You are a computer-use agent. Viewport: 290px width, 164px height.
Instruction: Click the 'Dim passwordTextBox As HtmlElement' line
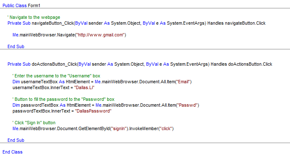[x=106, y=105]
